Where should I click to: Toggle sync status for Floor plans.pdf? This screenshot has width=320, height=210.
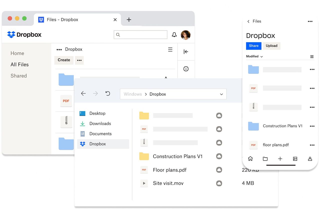pos(219,170)
